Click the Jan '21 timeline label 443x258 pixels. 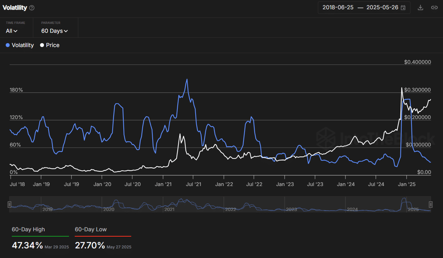pyautogui.click(x=163, y=184)
